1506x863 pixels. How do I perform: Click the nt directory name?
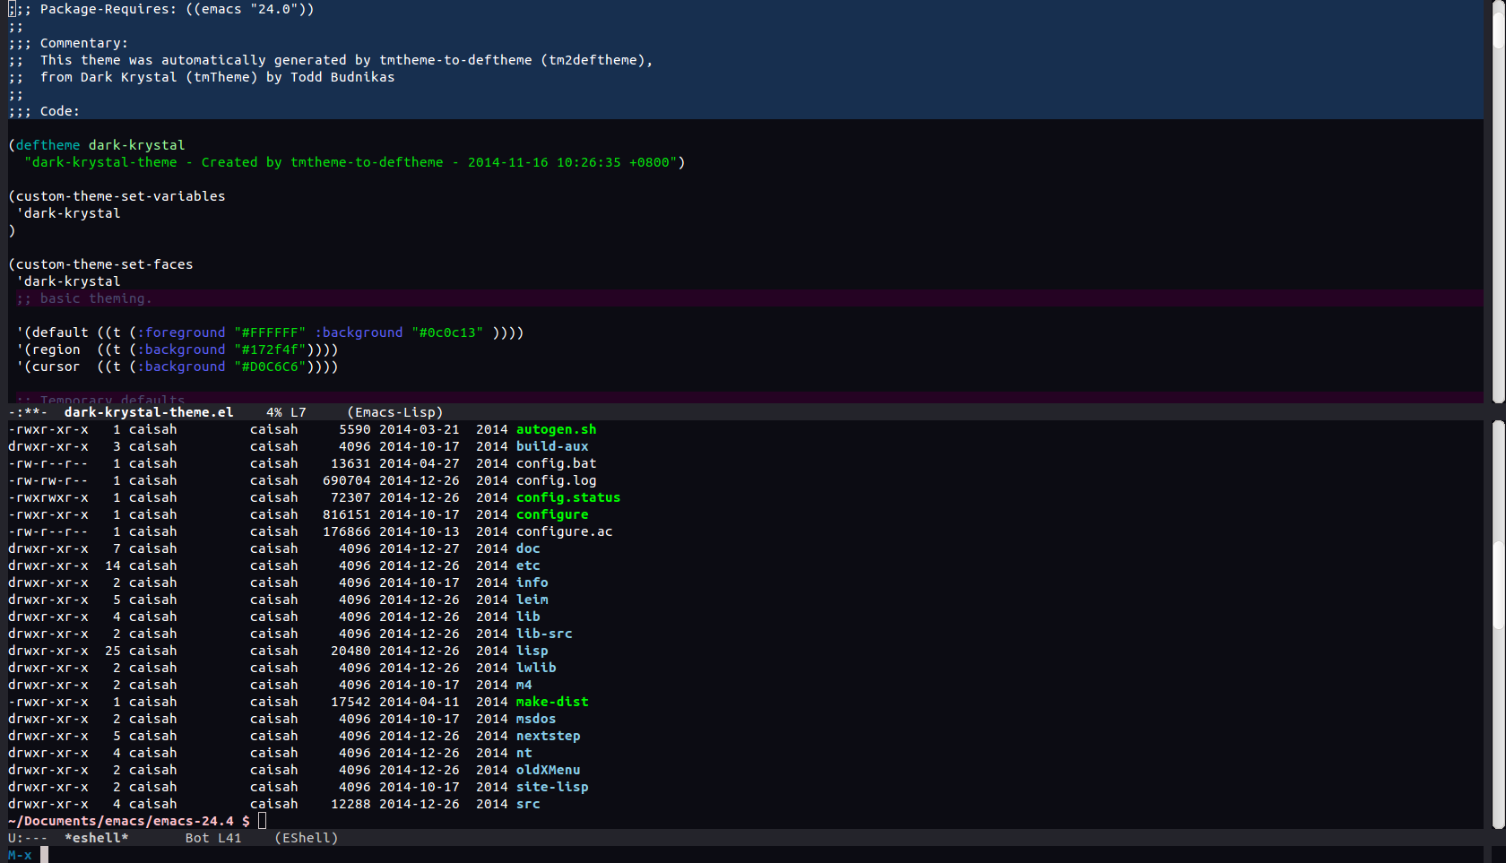[x=524, y=753]
